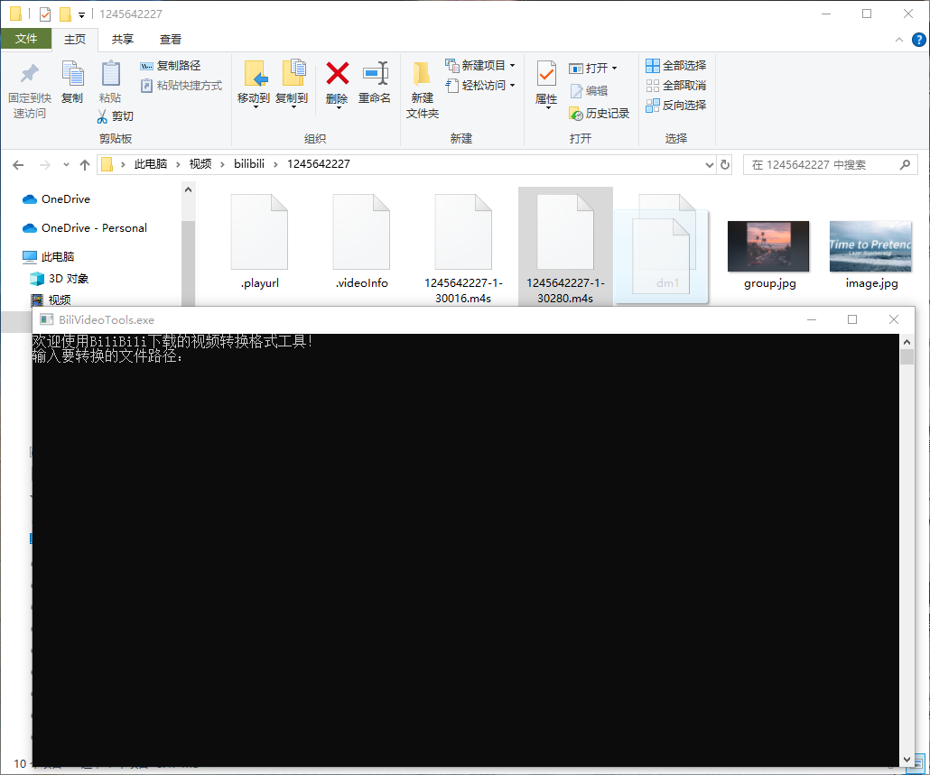
Task: Switch to View (查看) ribbon tab
Action: point(171,39)
